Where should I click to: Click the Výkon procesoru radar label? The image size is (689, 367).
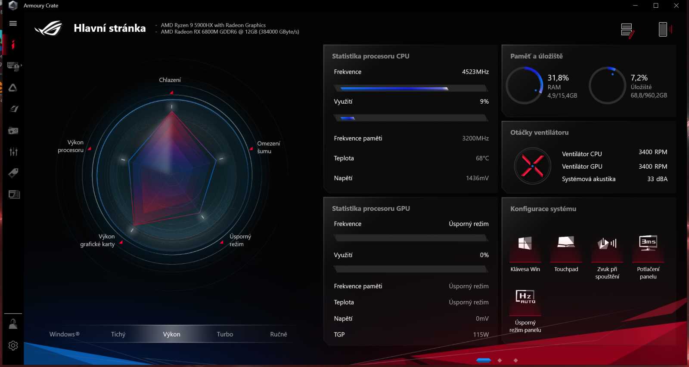coord(71,146)
